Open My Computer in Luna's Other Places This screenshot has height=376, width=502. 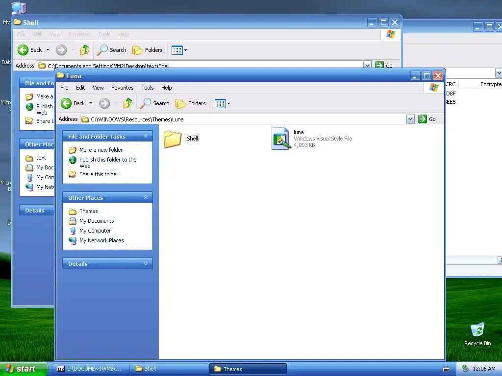click(x=95, y=231)
